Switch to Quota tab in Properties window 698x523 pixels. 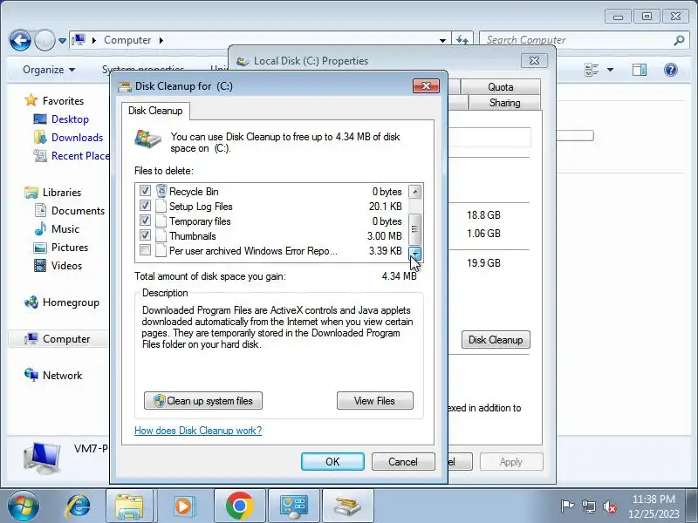(x=500, y=87)
